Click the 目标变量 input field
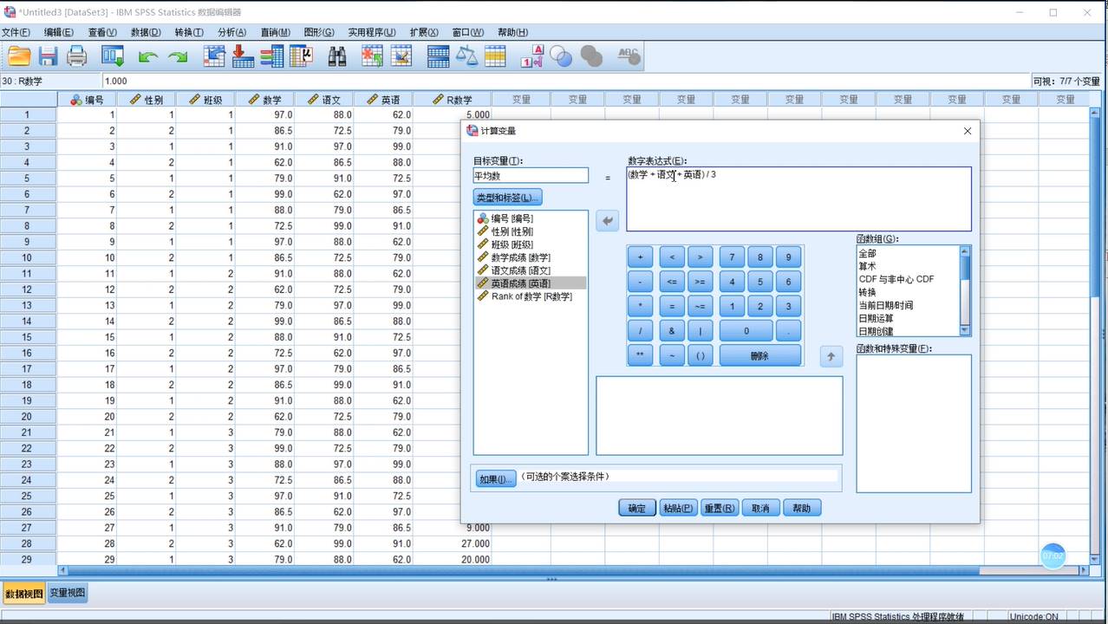 530,176
